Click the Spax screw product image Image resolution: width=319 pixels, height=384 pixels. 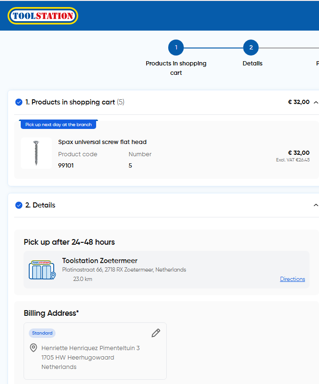(36, 153)
